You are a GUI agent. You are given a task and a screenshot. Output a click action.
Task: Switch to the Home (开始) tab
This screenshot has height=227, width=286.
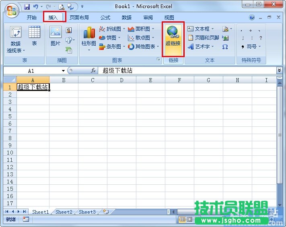coord(31,18)
